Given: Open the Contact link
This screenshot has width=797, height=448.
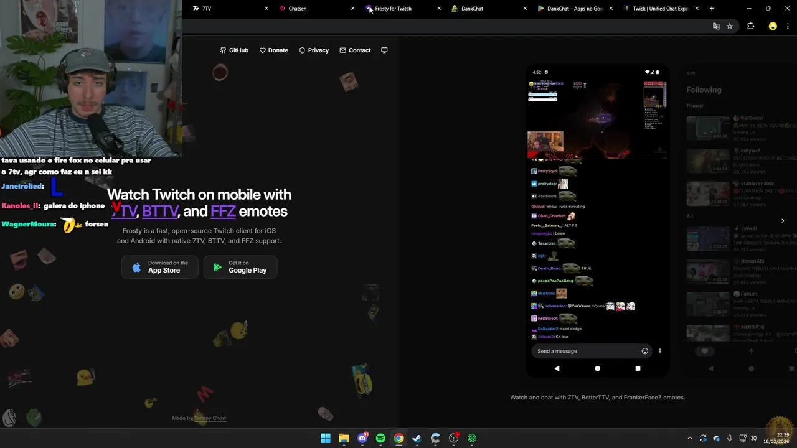Looking at the screenshot, I should [355, 50].
